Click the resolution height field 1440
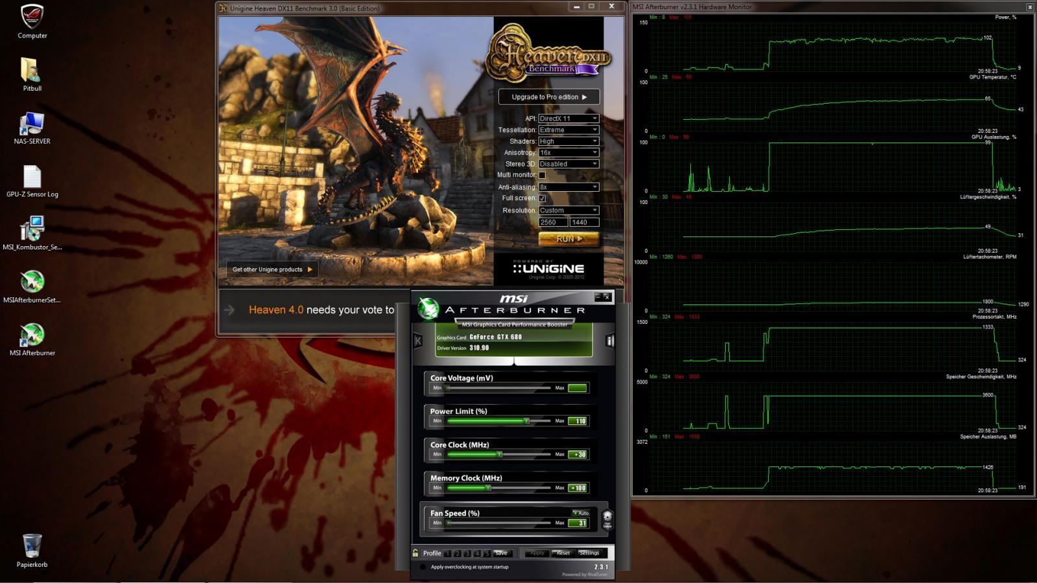This screenshot has height=583, width=1037. coord(584,222)
